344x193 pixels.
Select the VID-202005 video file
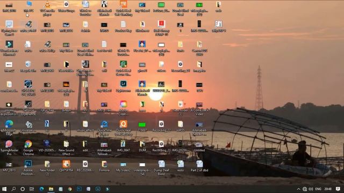coord(47,146)
